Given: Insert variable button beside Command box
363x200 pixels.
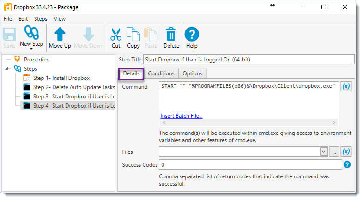Looking at the screenshot, I should (x=346, y=86).
